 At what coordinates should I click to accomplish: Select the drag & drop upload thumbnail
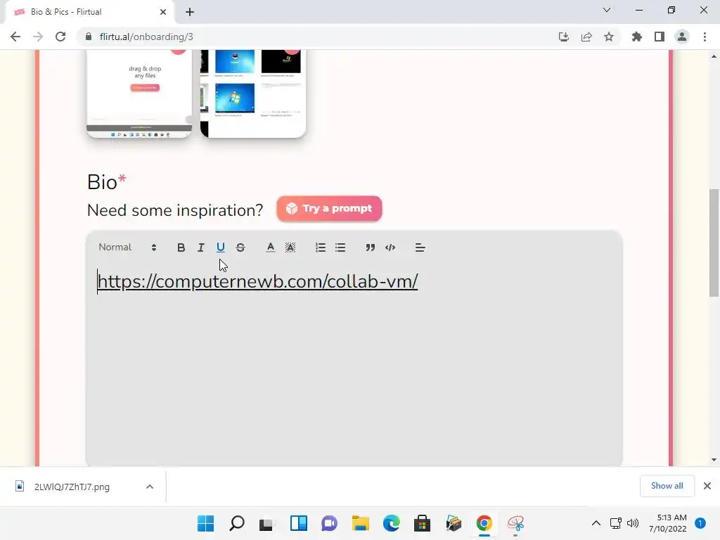[139, 94]
